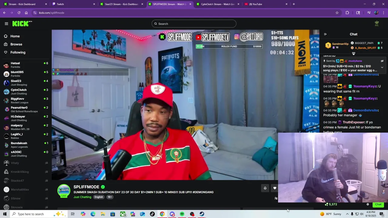Switch to Stream - Kick Dashboard tab
The height and width of the screenshot is (218, 388).
pyautogui.click(x=25, y=4)
